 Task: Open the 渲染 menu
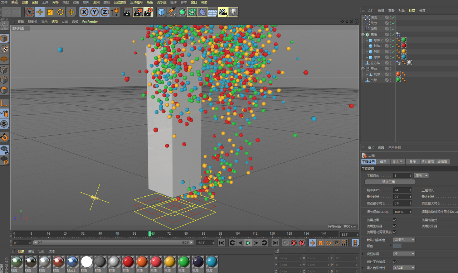pos(96,2)
